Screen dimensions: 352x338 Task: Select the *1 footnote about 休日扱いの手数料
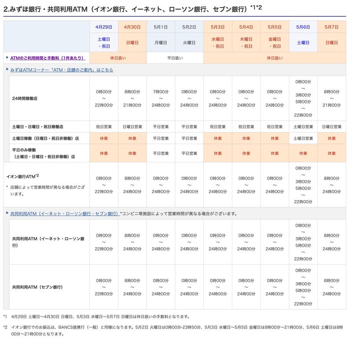click(96, 317)
